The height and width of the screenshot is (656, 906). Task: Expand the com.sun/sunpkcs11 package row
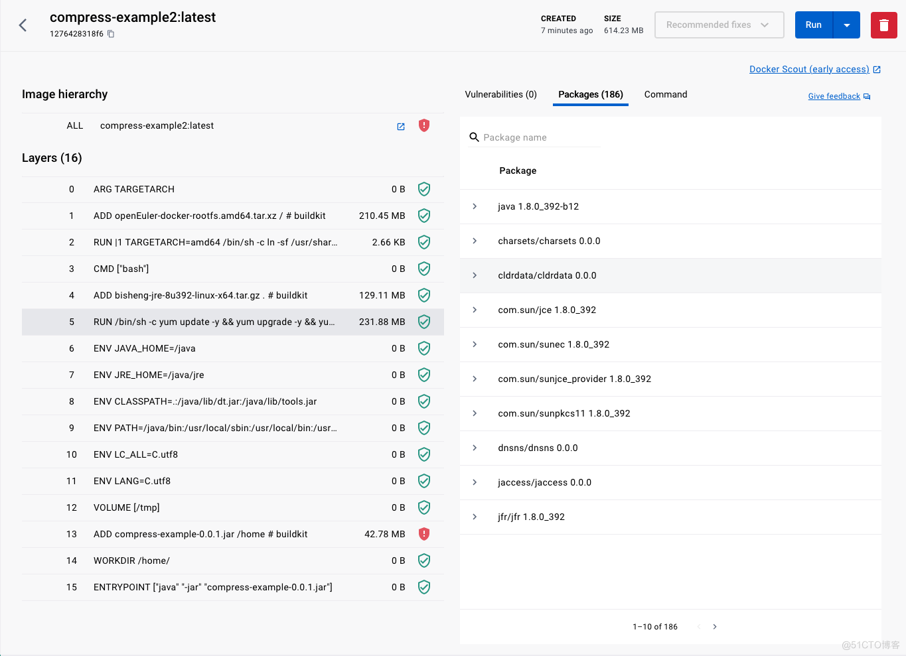click(475, 413)
